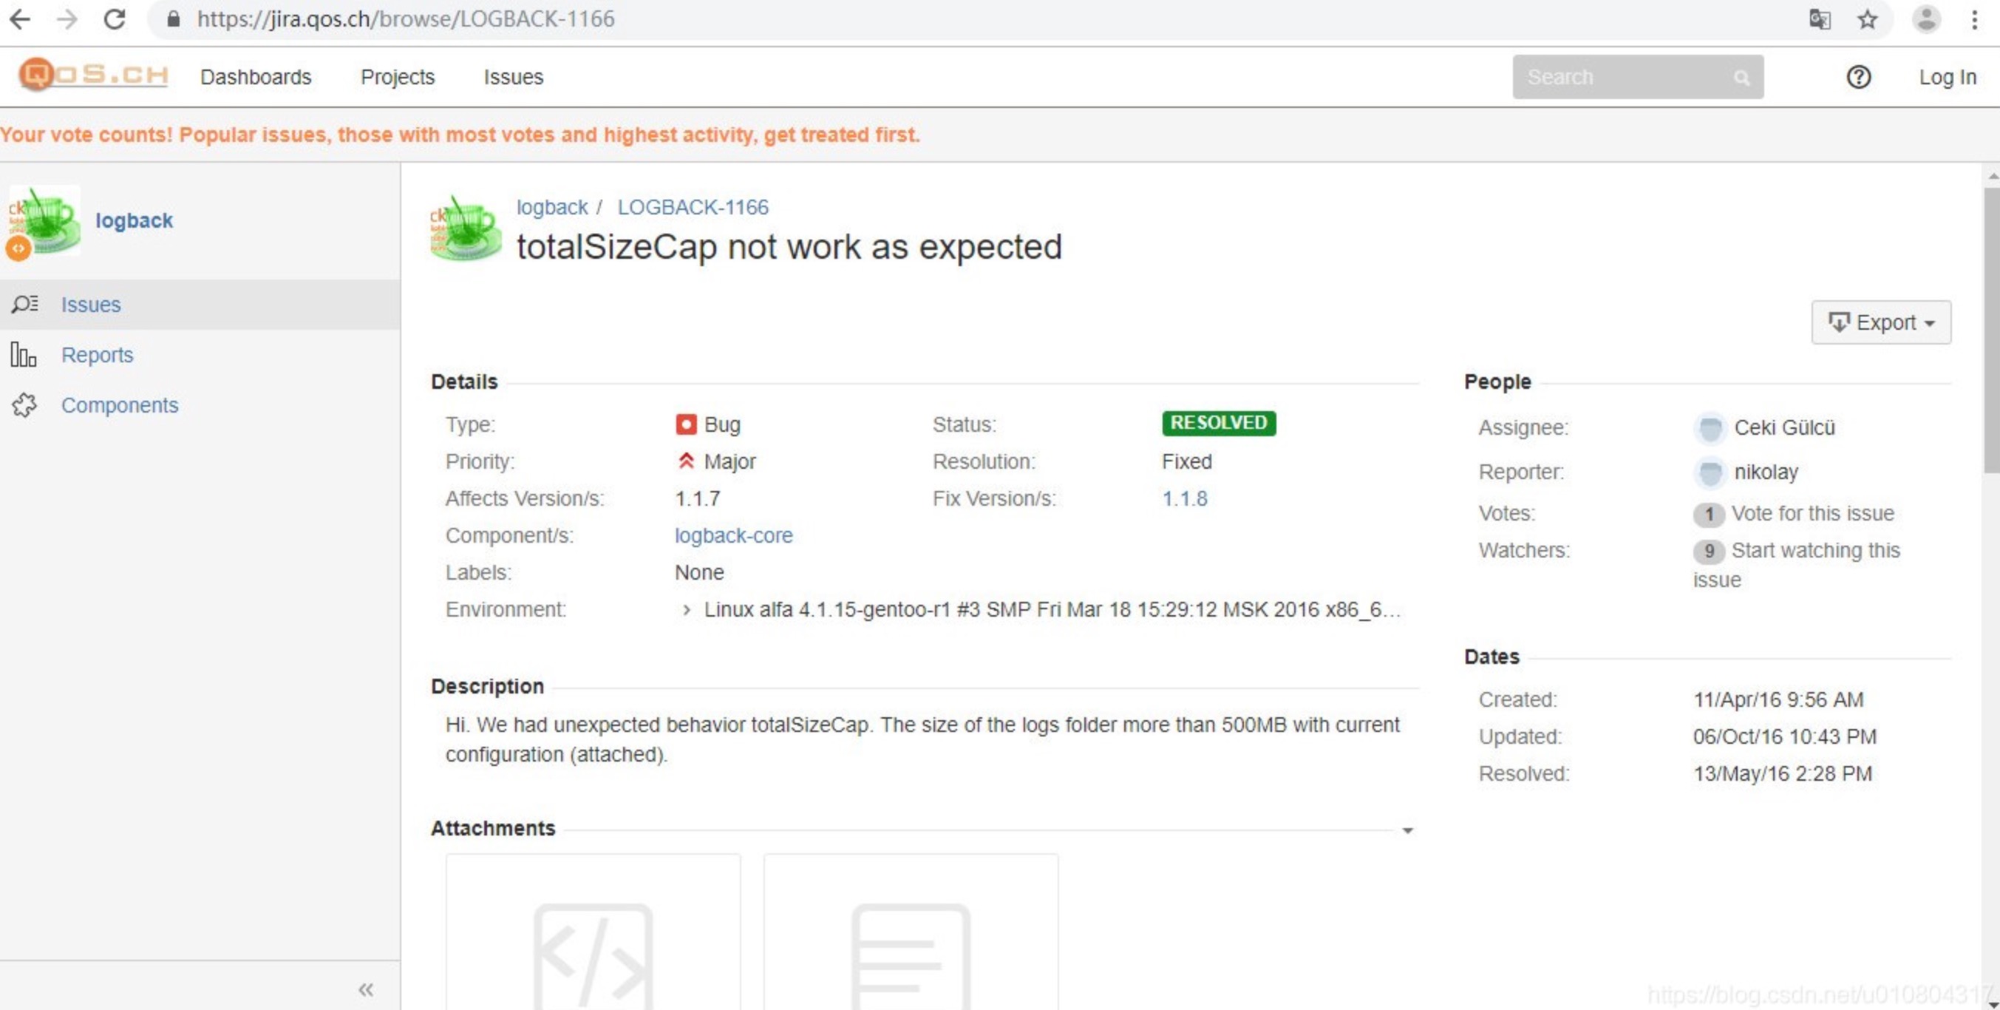Image resolution: width=2000 pixels, height=1010 pixels.
Task: Click assignee name Ceki Gülcü
Action: [1784, 428]
